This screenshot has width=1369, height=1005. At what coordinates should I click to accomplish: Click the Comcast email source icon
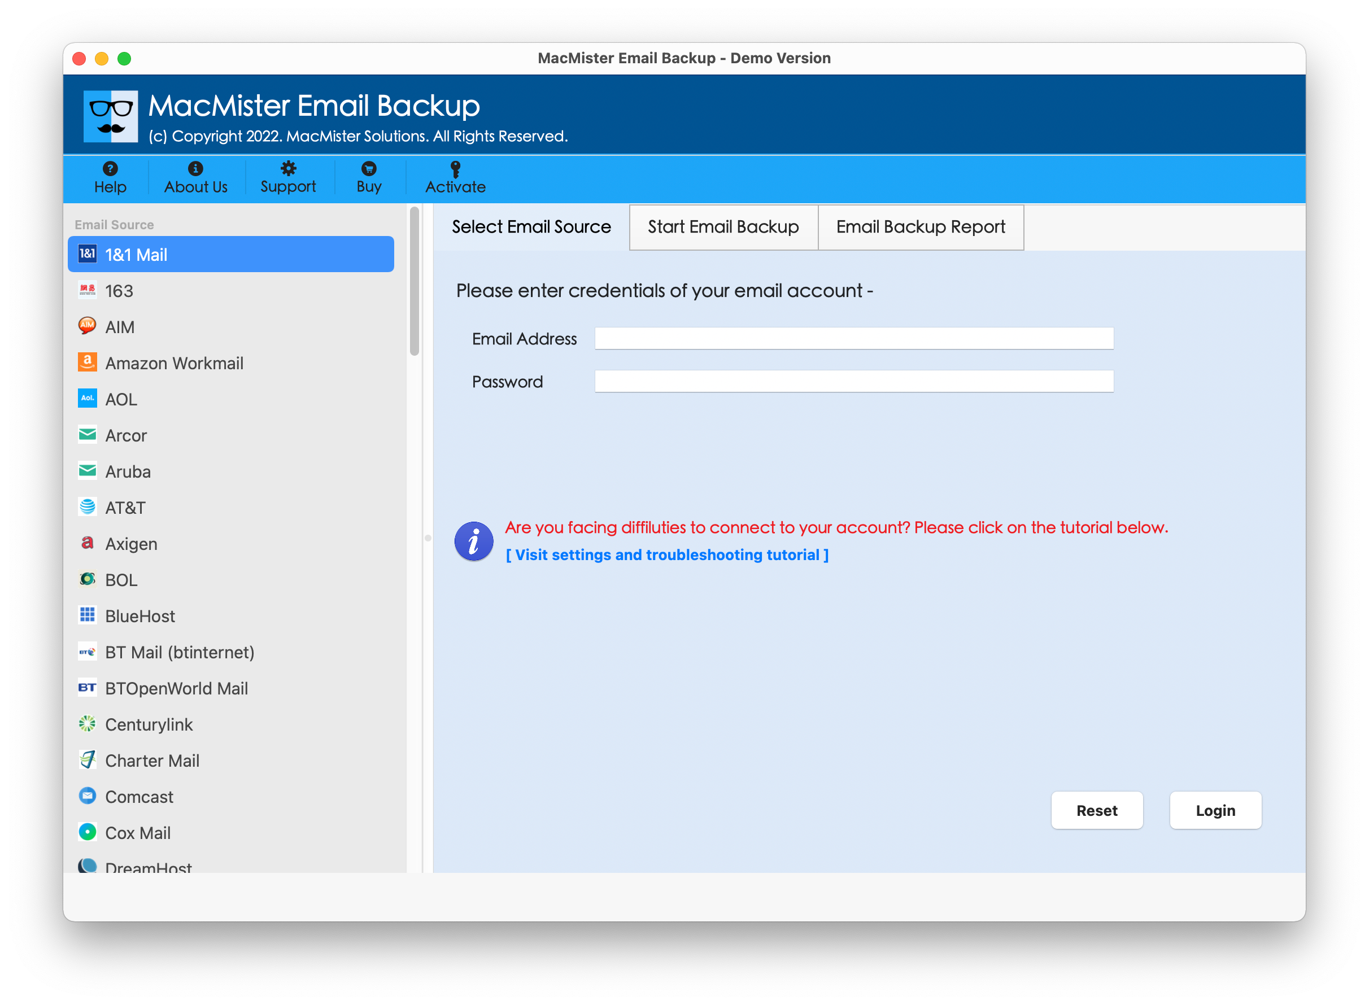click(x=88, y=796)
